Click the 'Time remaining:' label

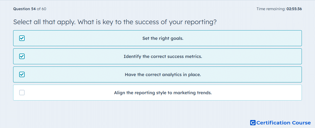(271, 9)
